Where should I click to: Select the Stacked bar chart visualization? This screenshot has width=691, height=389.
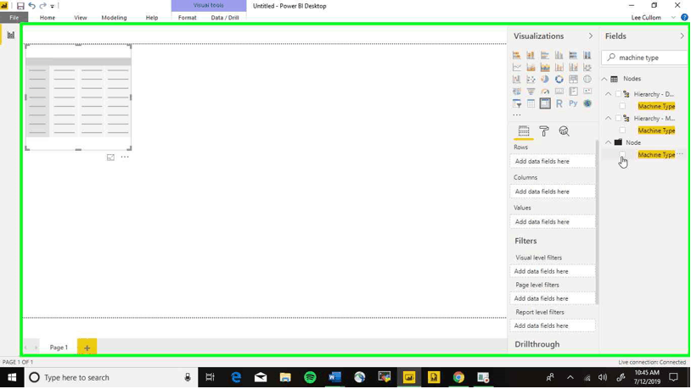(x=516, y=55)
